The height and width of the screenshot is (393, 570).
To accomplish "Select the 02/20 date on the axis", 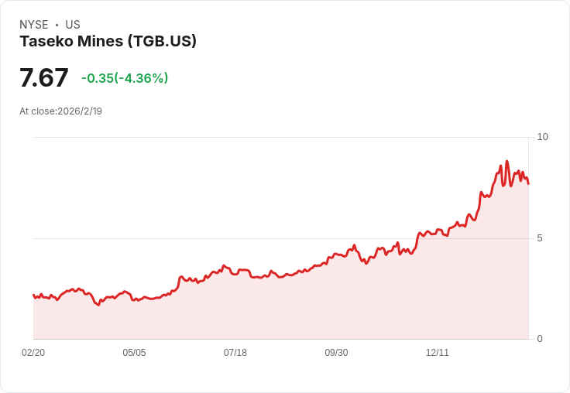I will pos(33,352).
